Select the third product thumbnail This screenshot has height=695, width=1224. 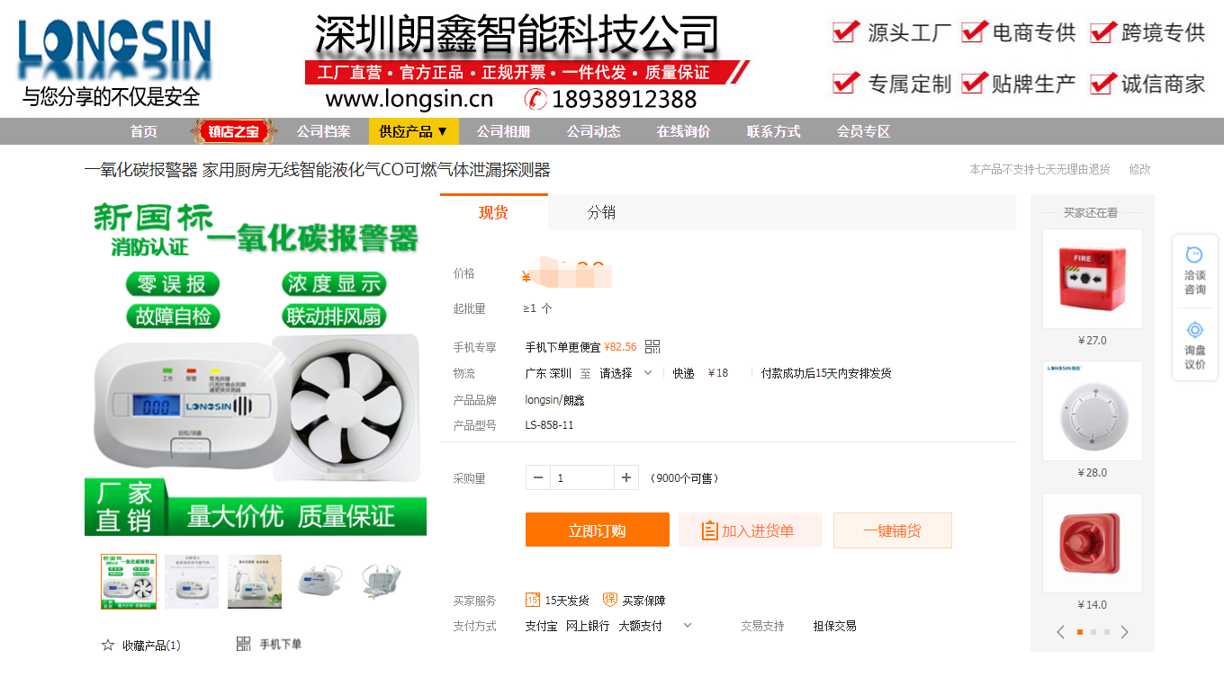coord(255,582)
